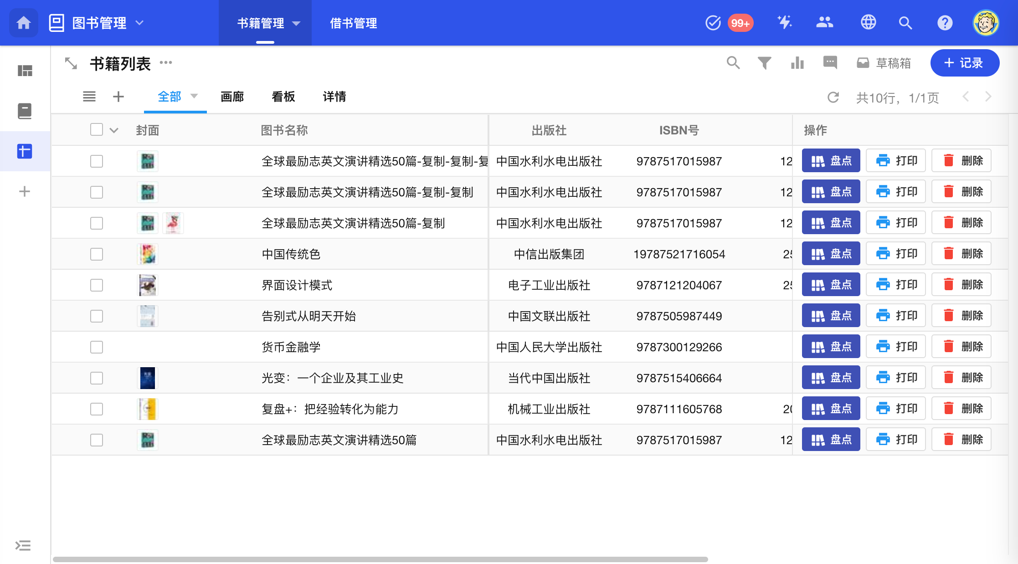
Task: Expand the 图书管理 app name dropdown
Action: (140, 23)
